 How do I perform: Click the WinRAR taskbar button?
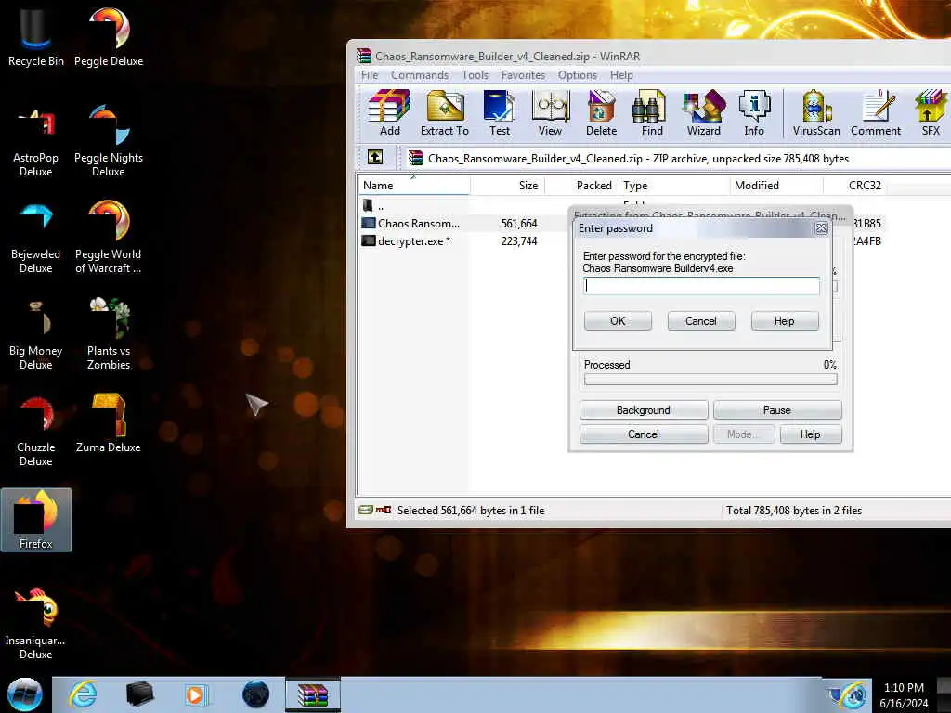click(313, 694)
